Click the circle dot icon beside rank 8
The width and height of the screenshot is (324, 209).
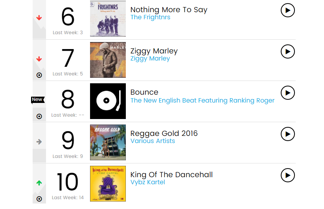pos(39,116)
